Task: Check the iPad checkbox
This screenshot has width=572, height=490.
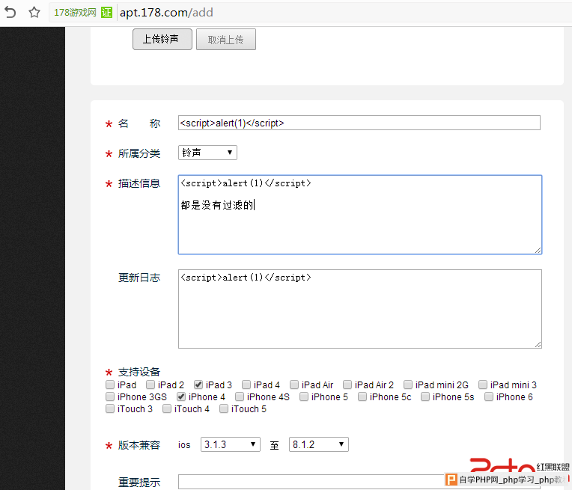Action: pos(110,385)
